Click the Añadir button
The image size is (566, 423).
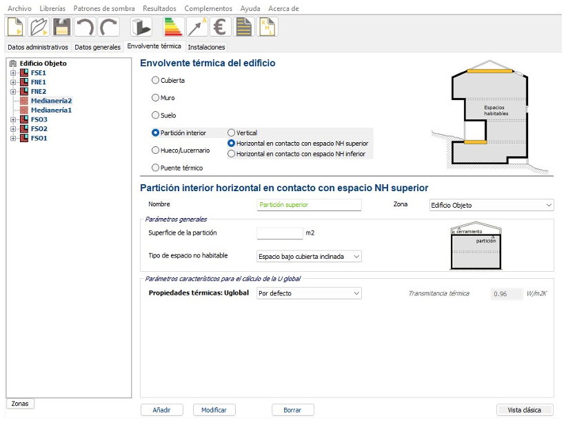(x=161, y=410)
